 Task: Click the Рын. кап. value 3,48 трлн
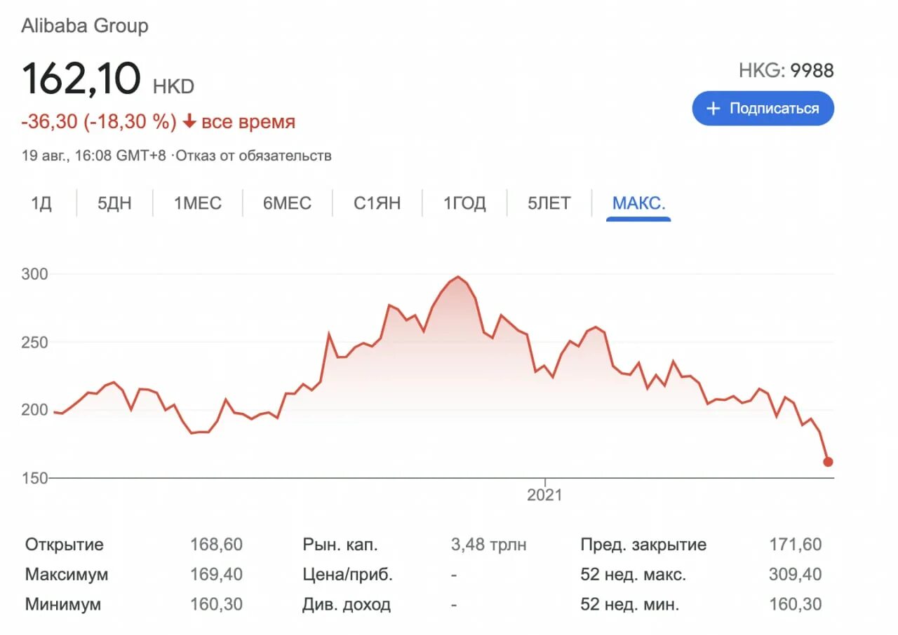488,545
